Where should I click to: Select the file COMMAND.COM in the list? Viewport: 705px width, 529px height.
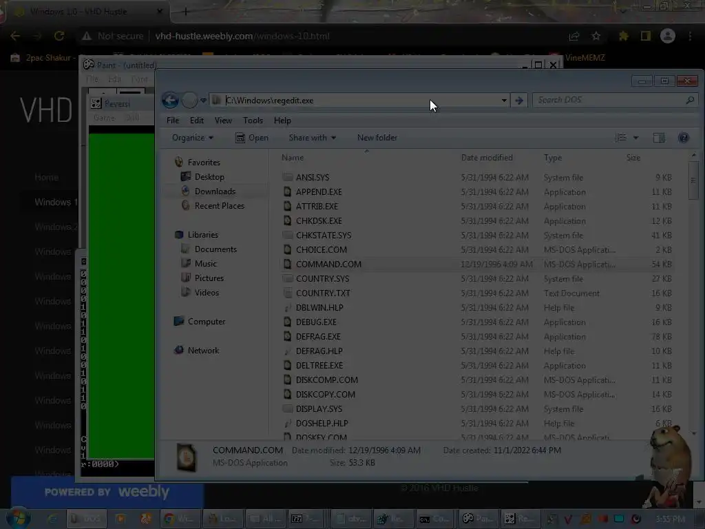point(328,264)
